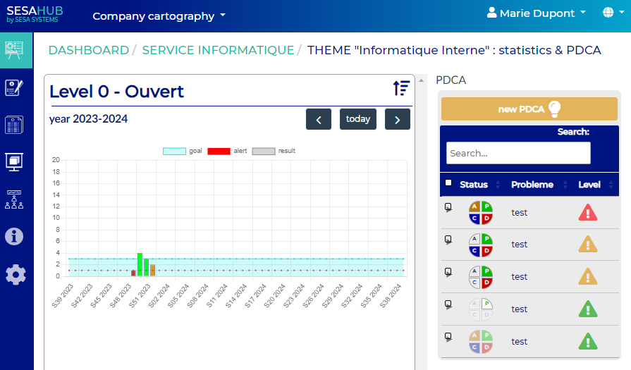
Task: Toggle the goal legend item in the chart
Action: point(183,151)
